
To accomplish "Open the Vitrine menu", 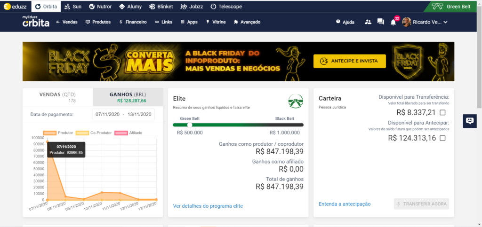I will pos(216,22).
